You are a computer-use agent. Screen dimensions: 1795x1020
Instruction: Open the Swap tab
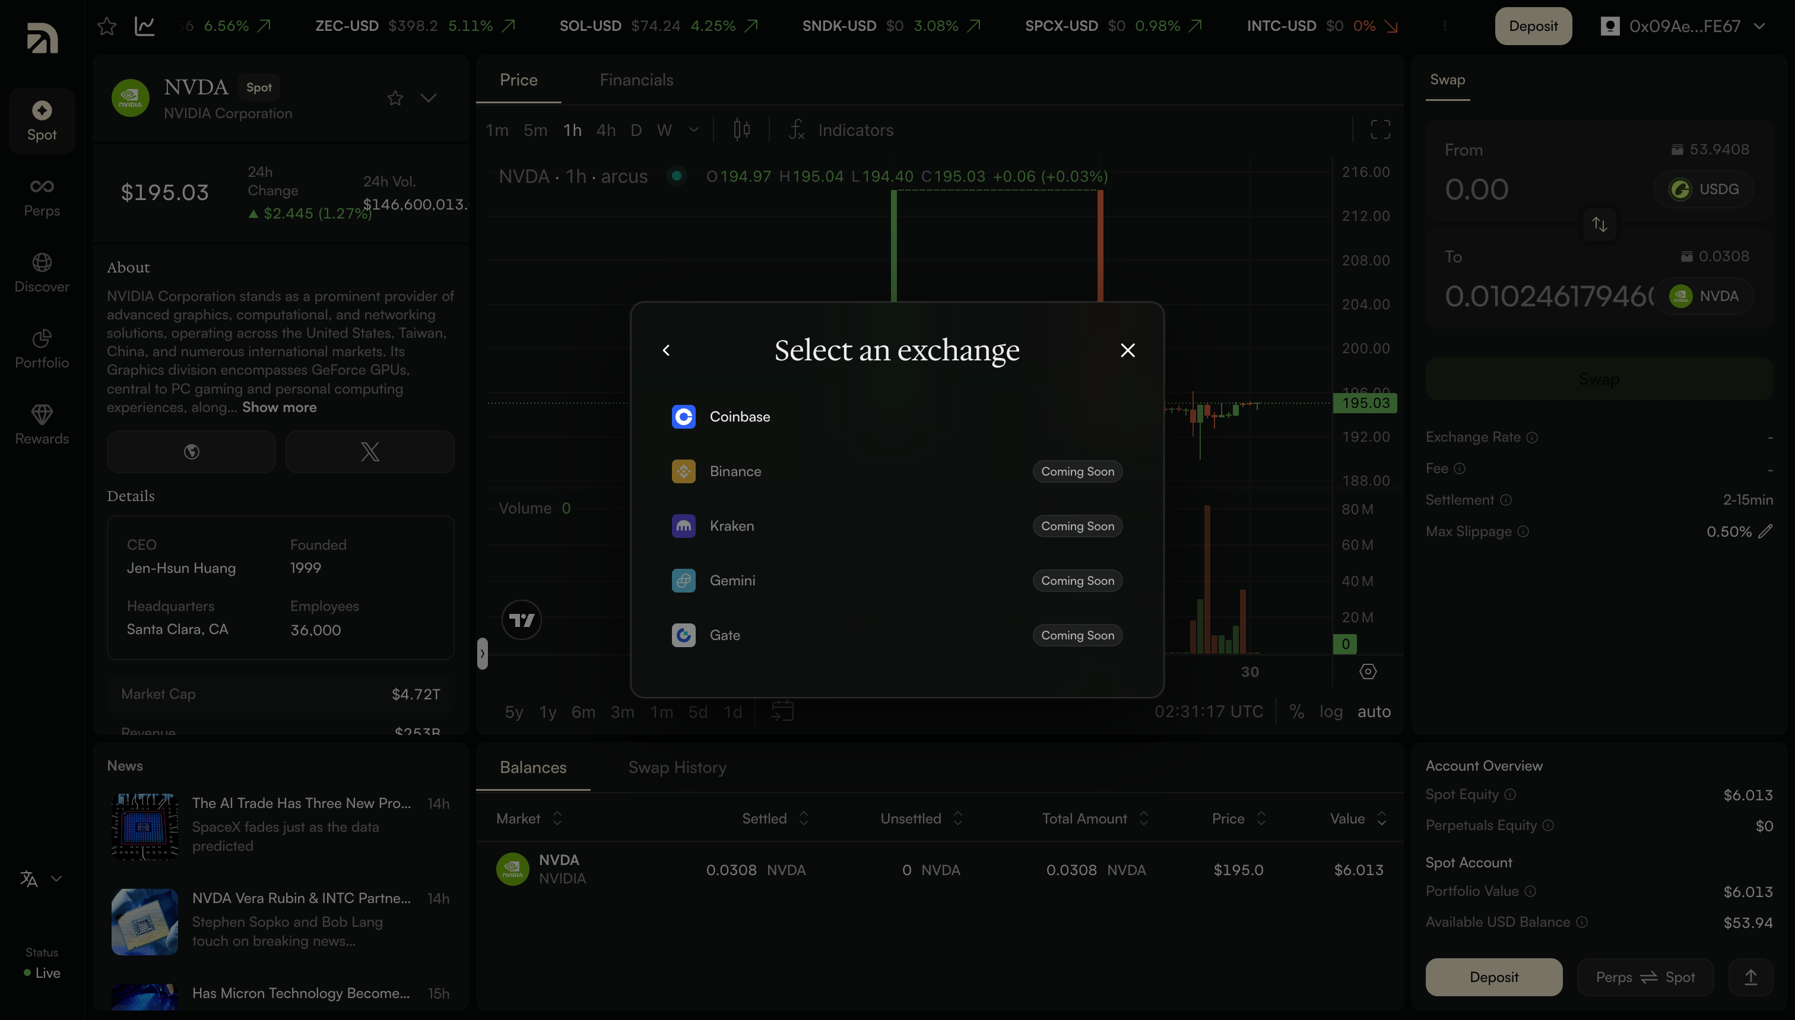[x=1447, y=80]
